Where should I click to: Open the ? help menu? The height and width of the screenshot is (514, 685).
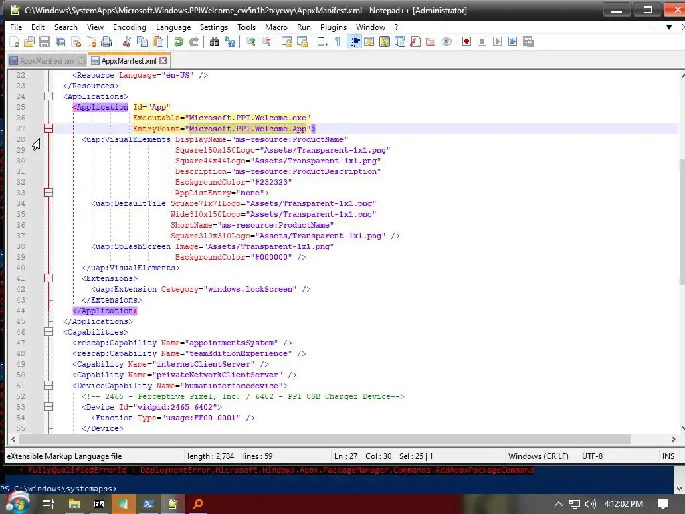coord(396,27)
